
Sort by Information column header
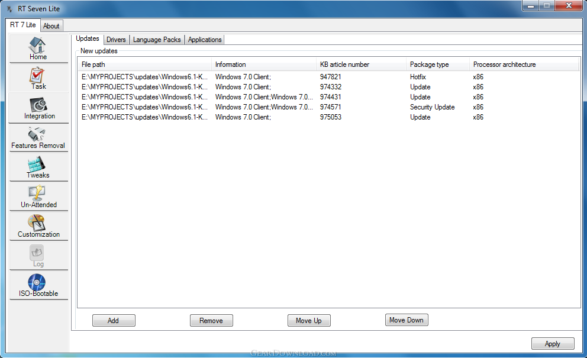264,64
